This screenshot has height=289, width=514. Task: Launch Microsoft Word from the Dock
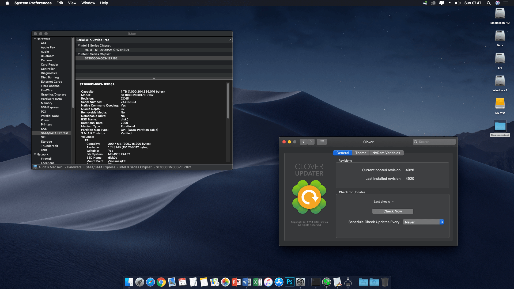tap(246, 282)
